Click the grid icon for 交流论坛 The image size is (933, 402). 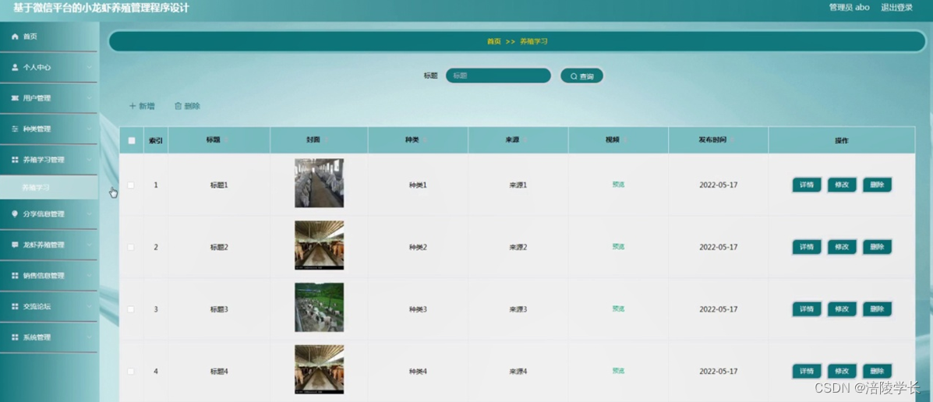point(16,306)
